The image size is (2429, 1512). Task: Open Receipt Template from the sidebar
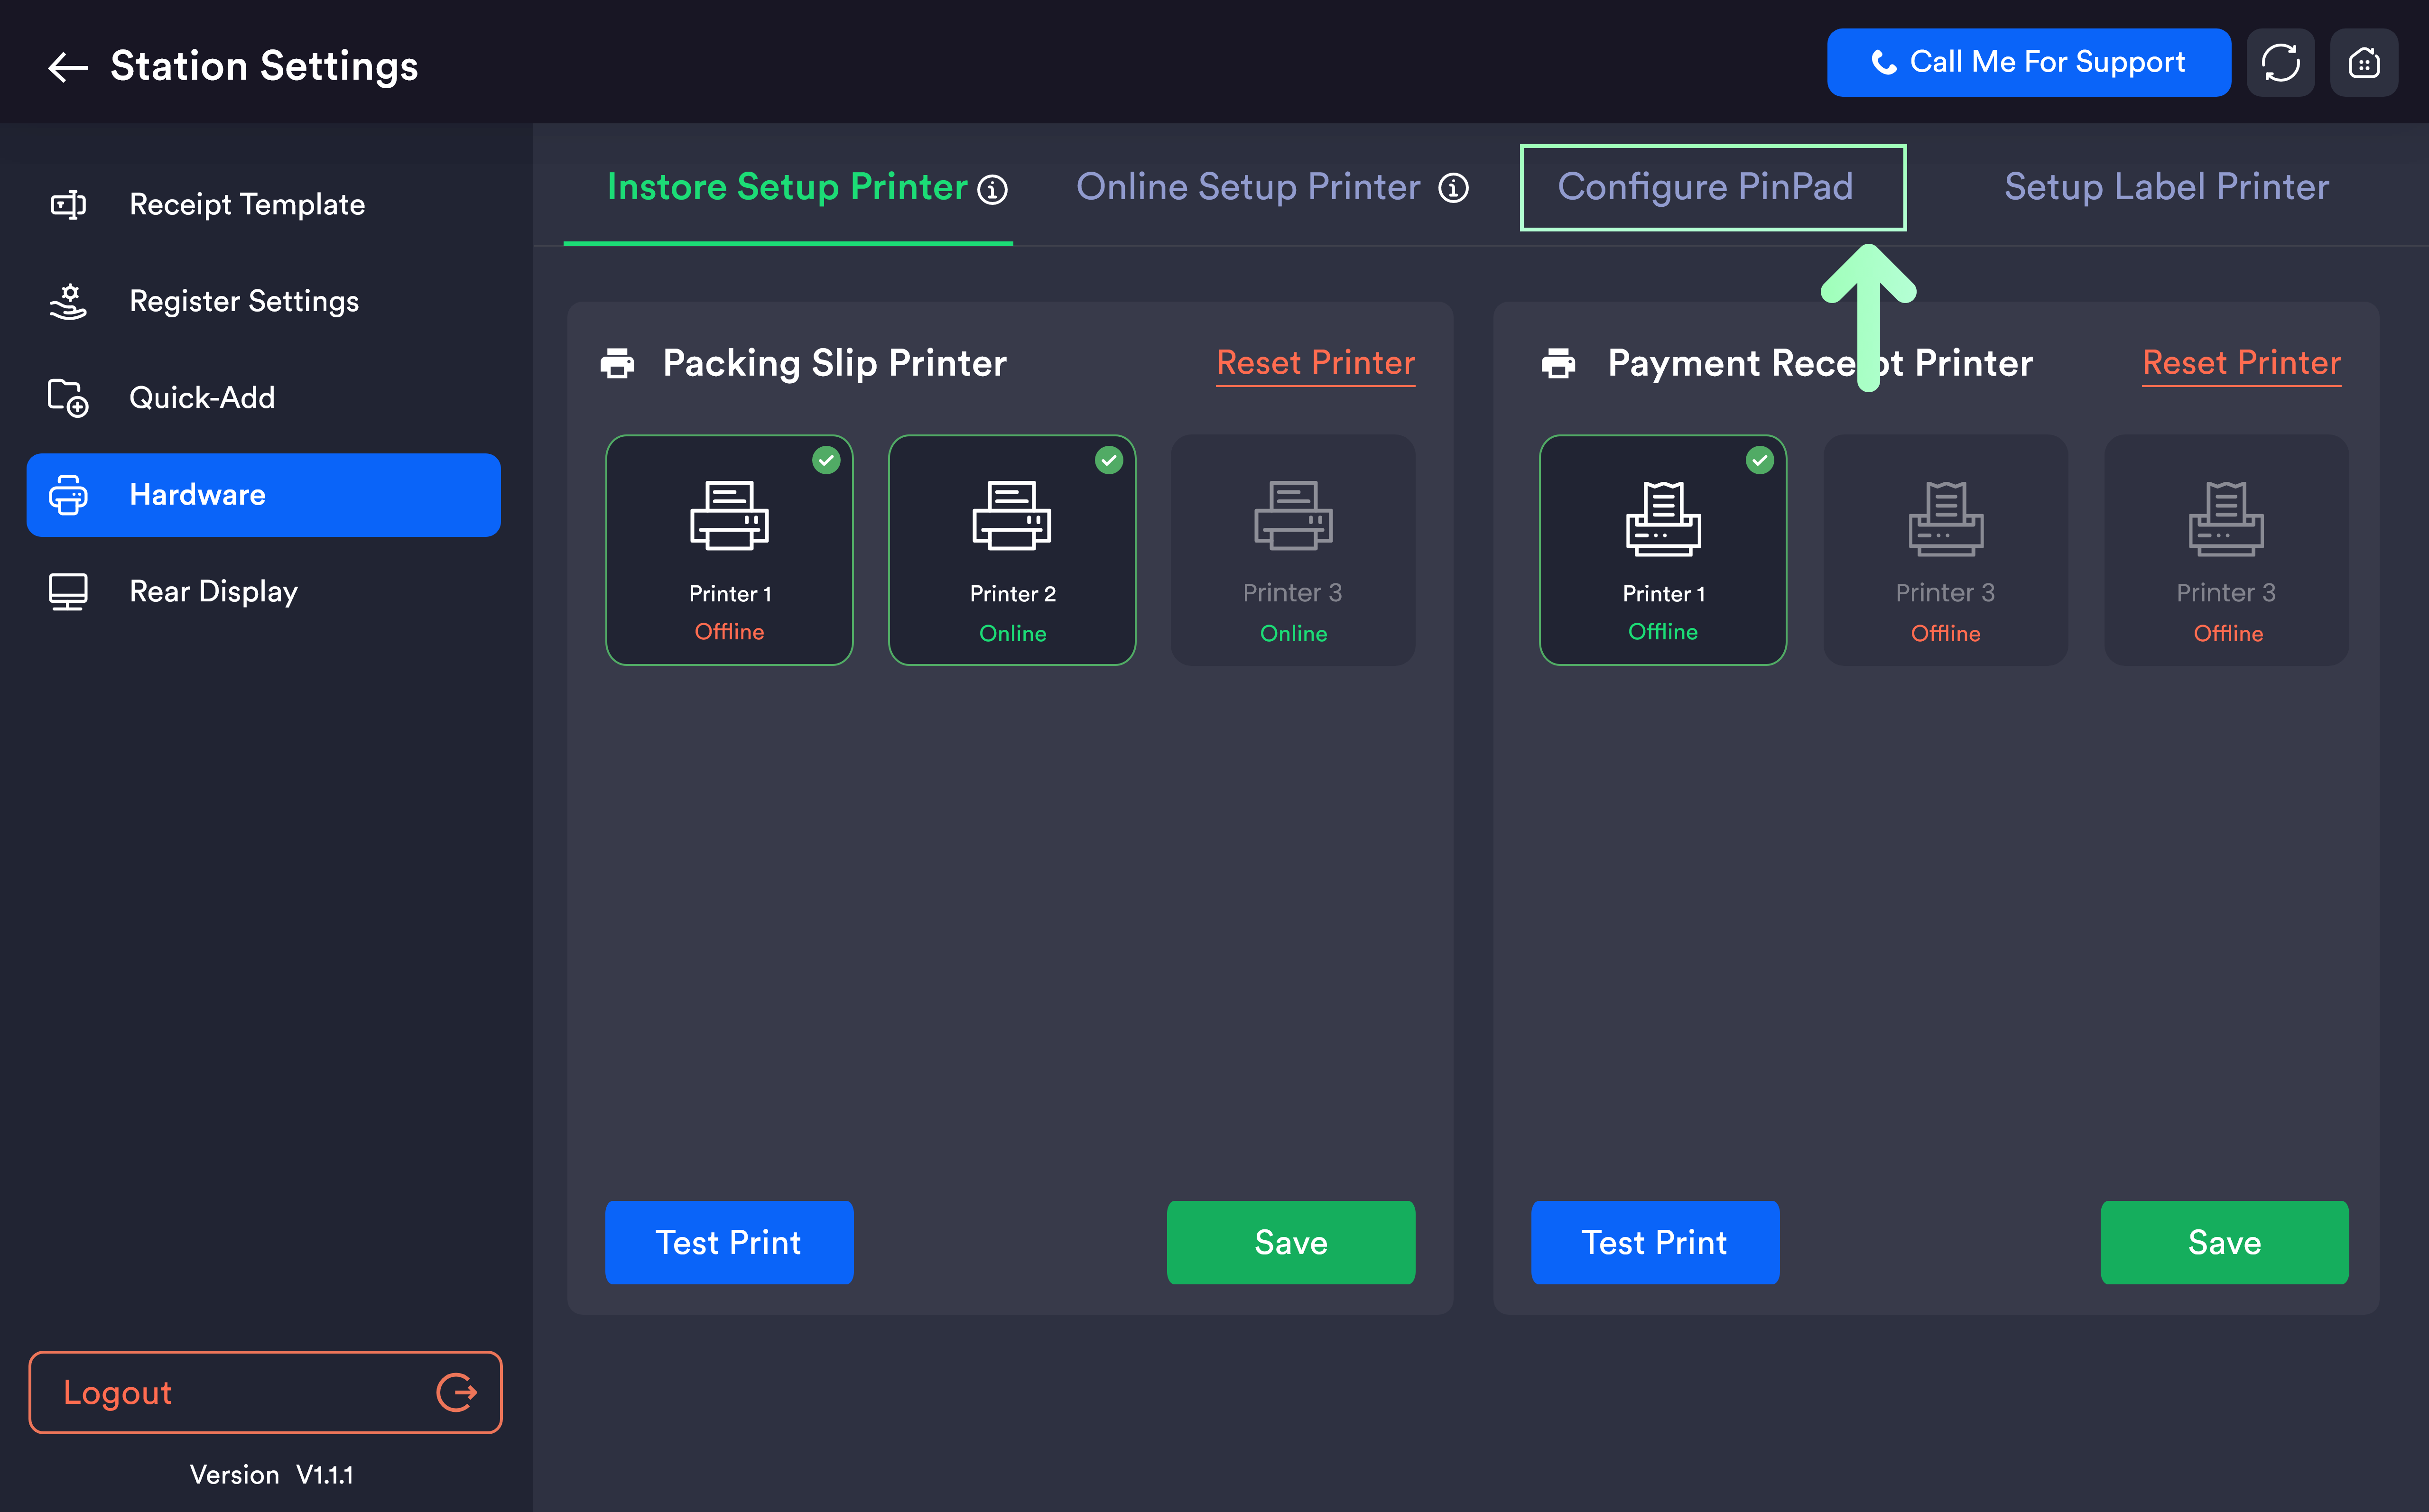[x=247, y=204]
